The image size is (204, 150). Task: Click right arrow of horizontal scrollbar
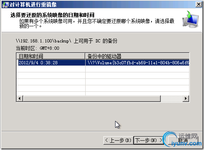186,98
